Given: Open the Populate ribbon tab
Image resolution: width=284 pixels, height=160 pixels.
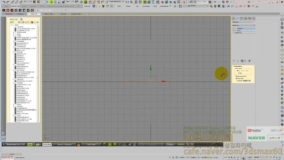Looking at the screenshot, I should coord(63,14).
